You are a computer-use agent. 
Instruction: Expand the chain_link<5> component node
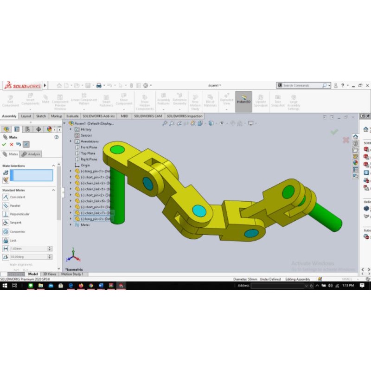pos(70,189)
